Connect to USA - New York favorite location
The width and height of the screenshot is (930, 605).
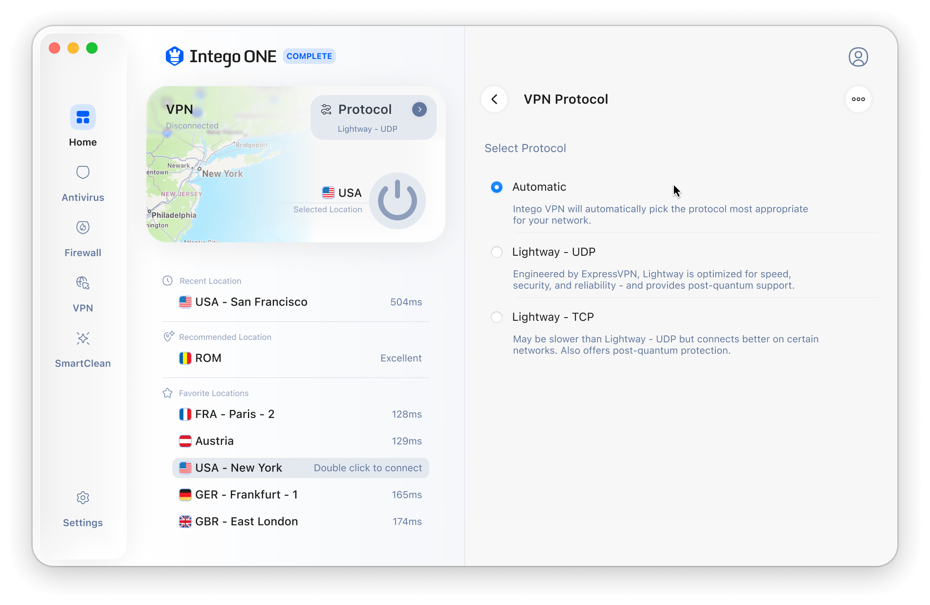[239, 468]
